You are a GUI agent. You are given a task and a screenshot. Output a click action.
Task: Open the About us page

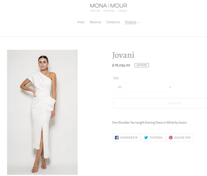(95, 22)
